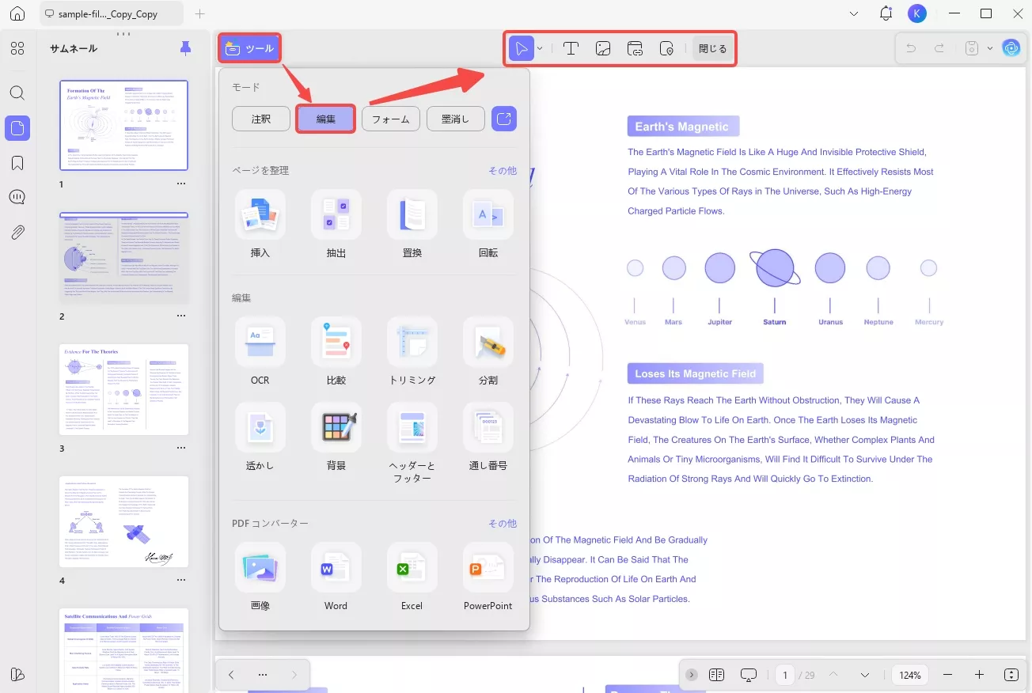
Task: Select the cursor selection tool
Action: pos(522,48)
